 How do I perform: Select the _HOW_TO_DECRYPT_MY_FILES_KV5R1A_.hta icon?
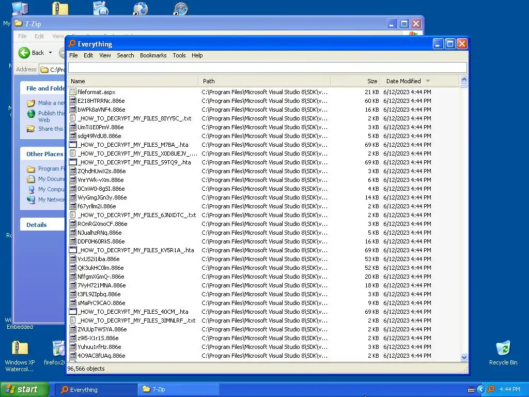72,250
